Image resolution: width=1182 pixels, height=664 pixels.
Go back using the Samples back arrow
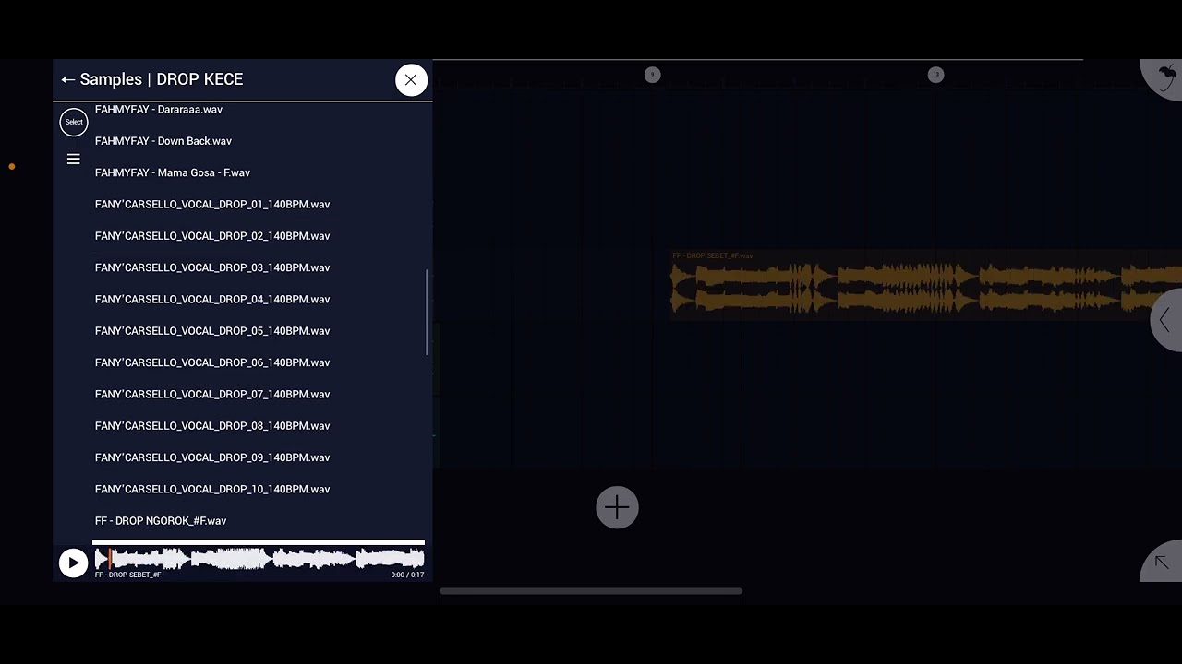click(x=67, y=80)
